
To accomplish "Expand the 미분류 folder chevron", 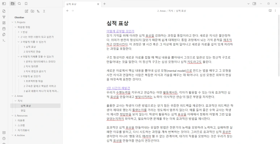I will 16,120.
